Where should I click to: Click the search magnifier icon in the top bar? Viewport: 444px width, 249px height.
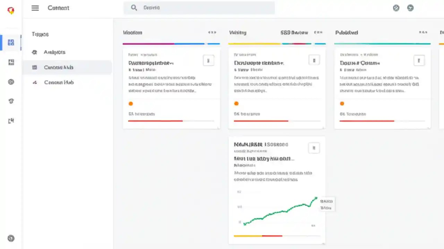(x=134, y=8)
